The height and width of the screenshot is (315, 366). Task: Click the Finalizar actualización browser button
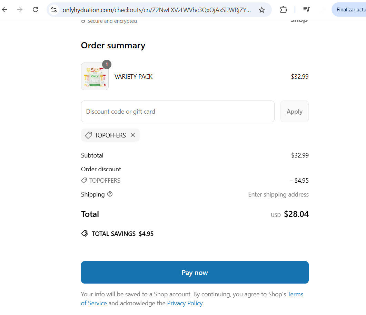(x=352, y=9)
